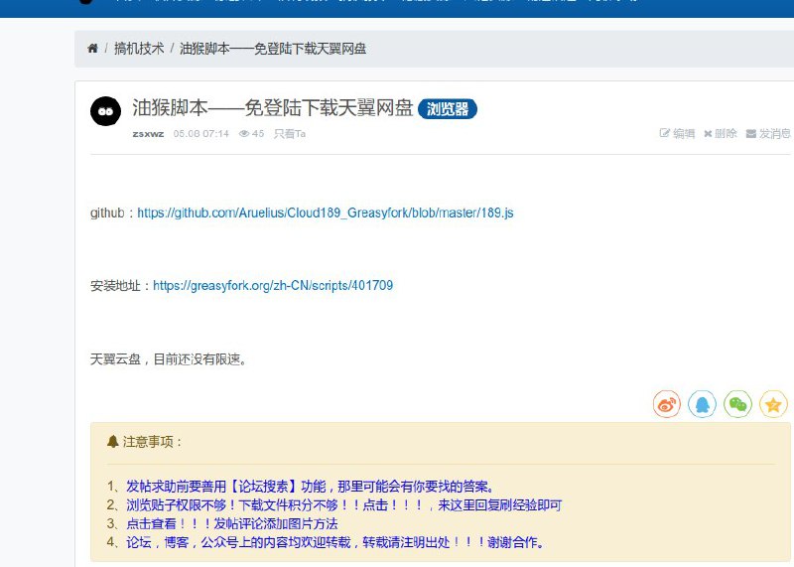
Task: Open greasyfork install address link
Action: (x=273, y=286)
